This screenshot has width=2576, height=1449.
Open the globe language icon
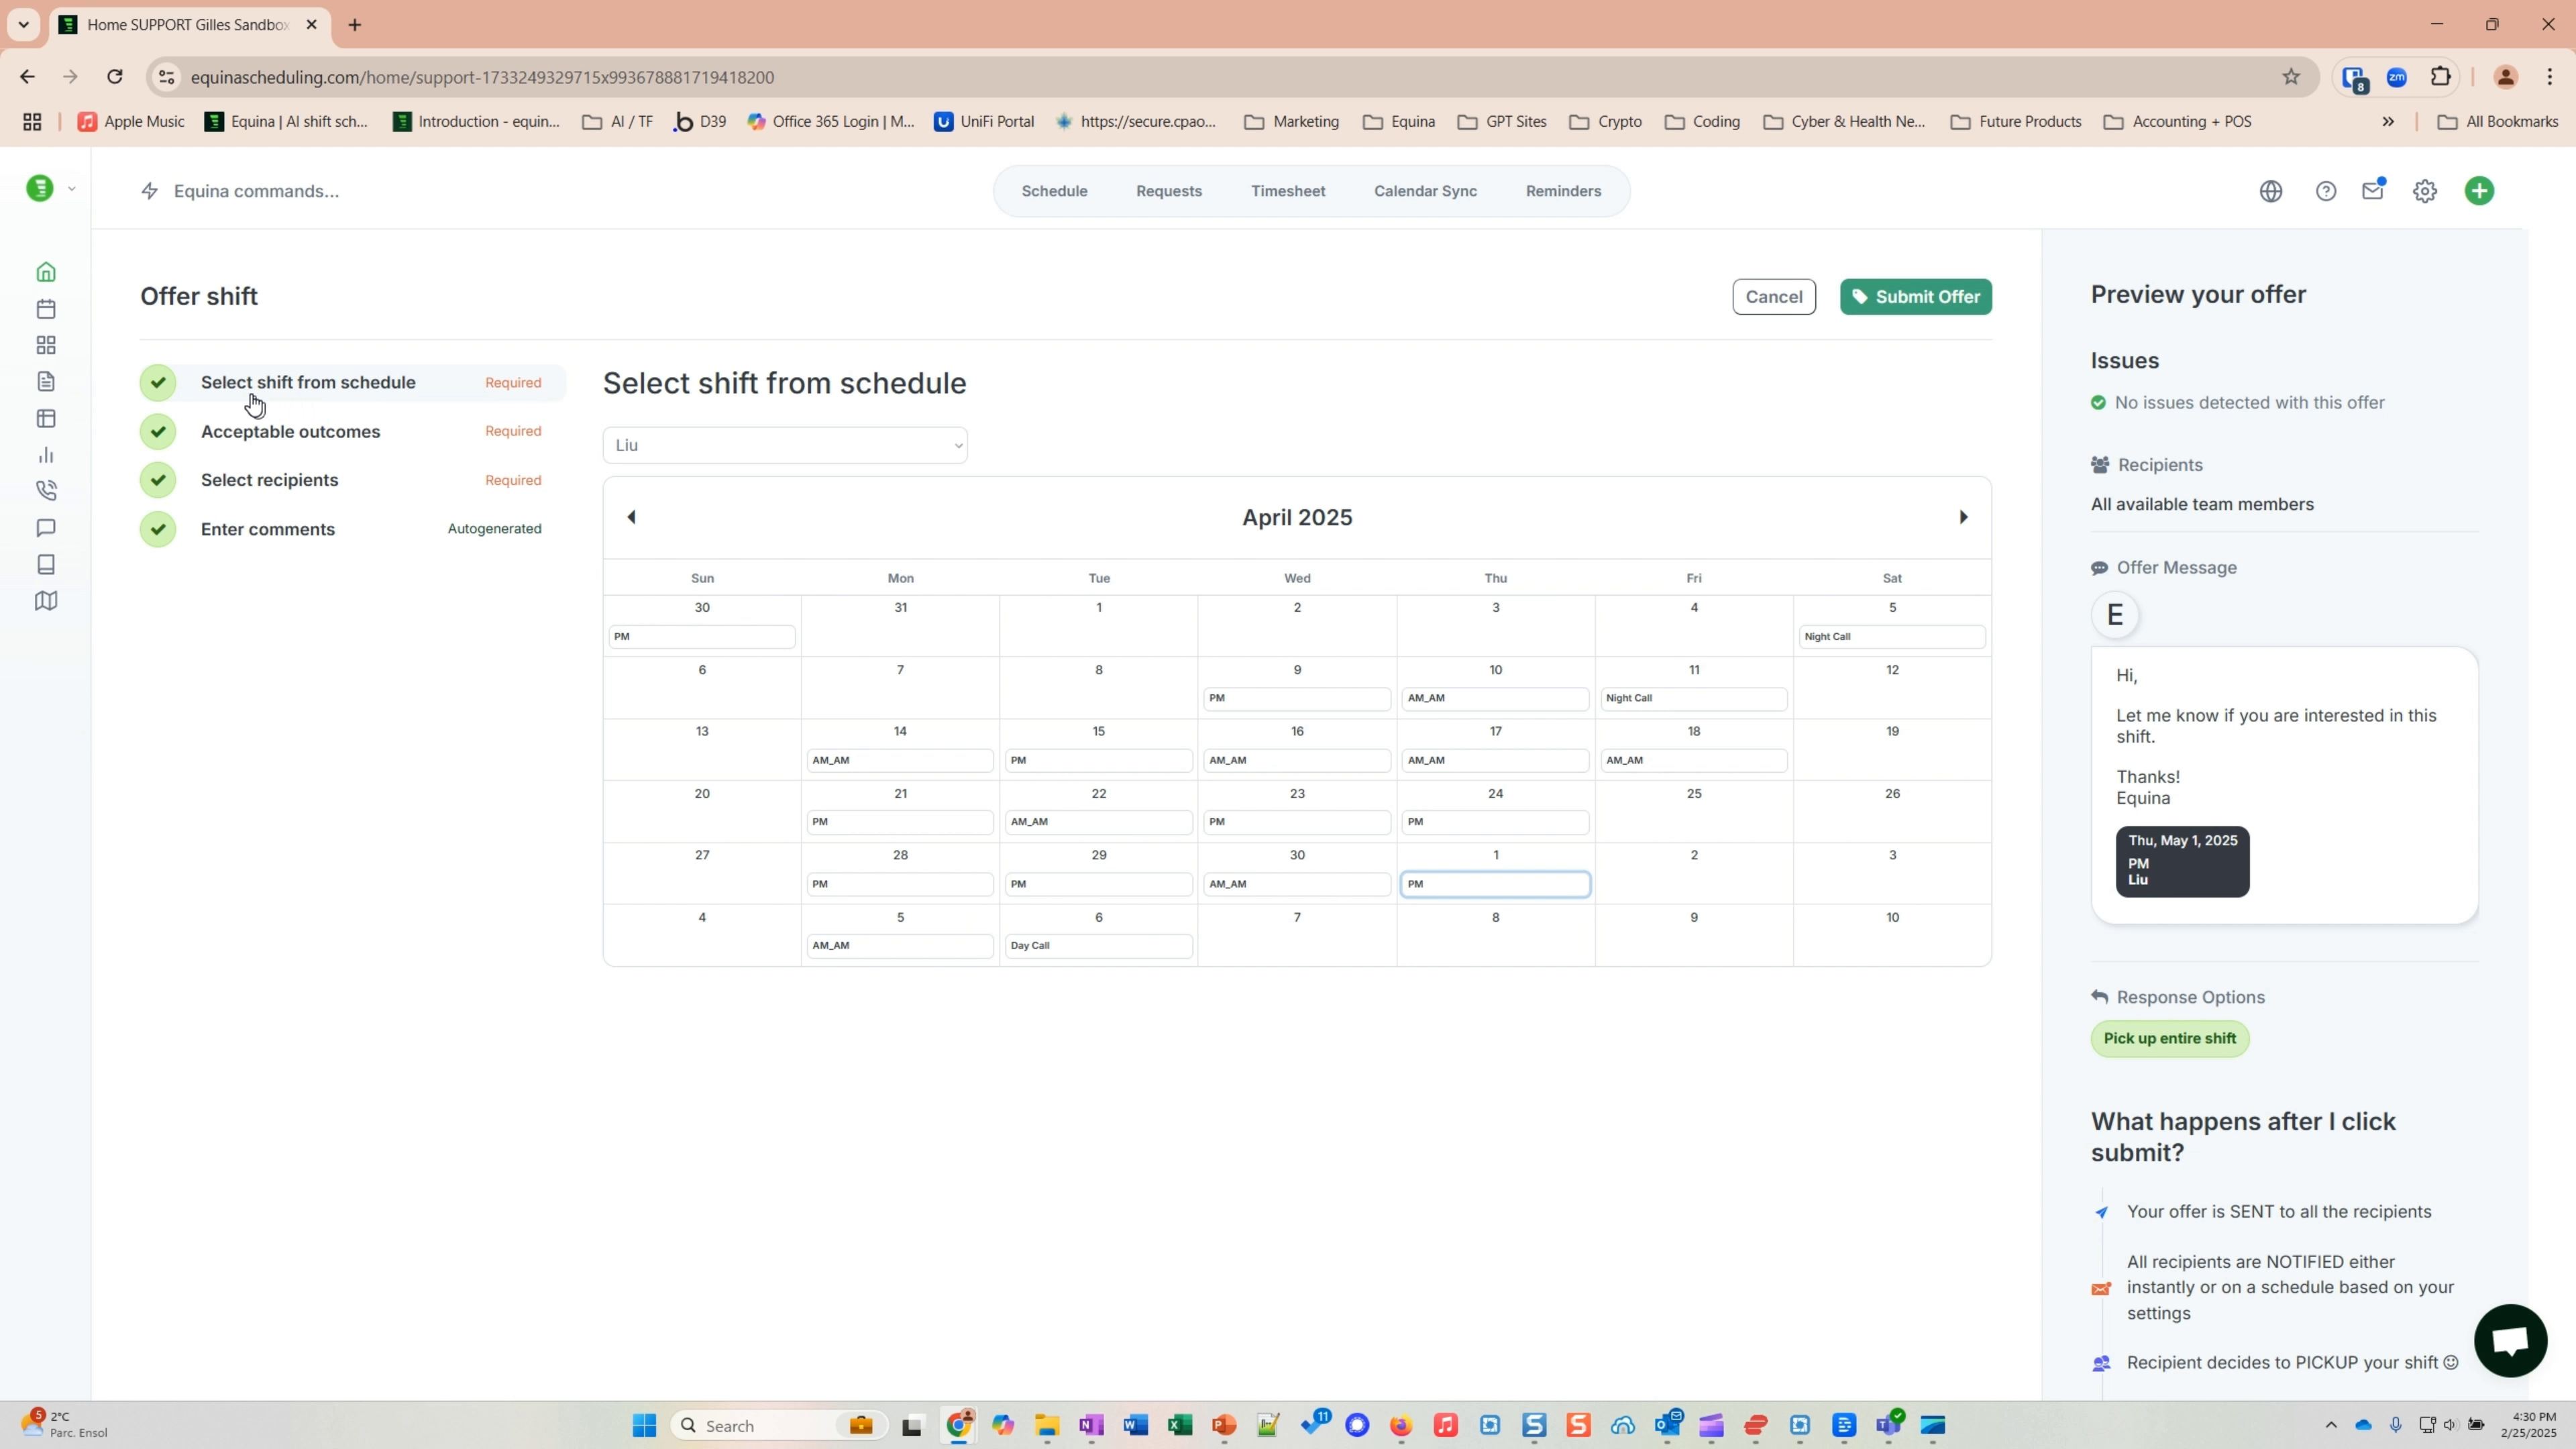point(2271,190)
